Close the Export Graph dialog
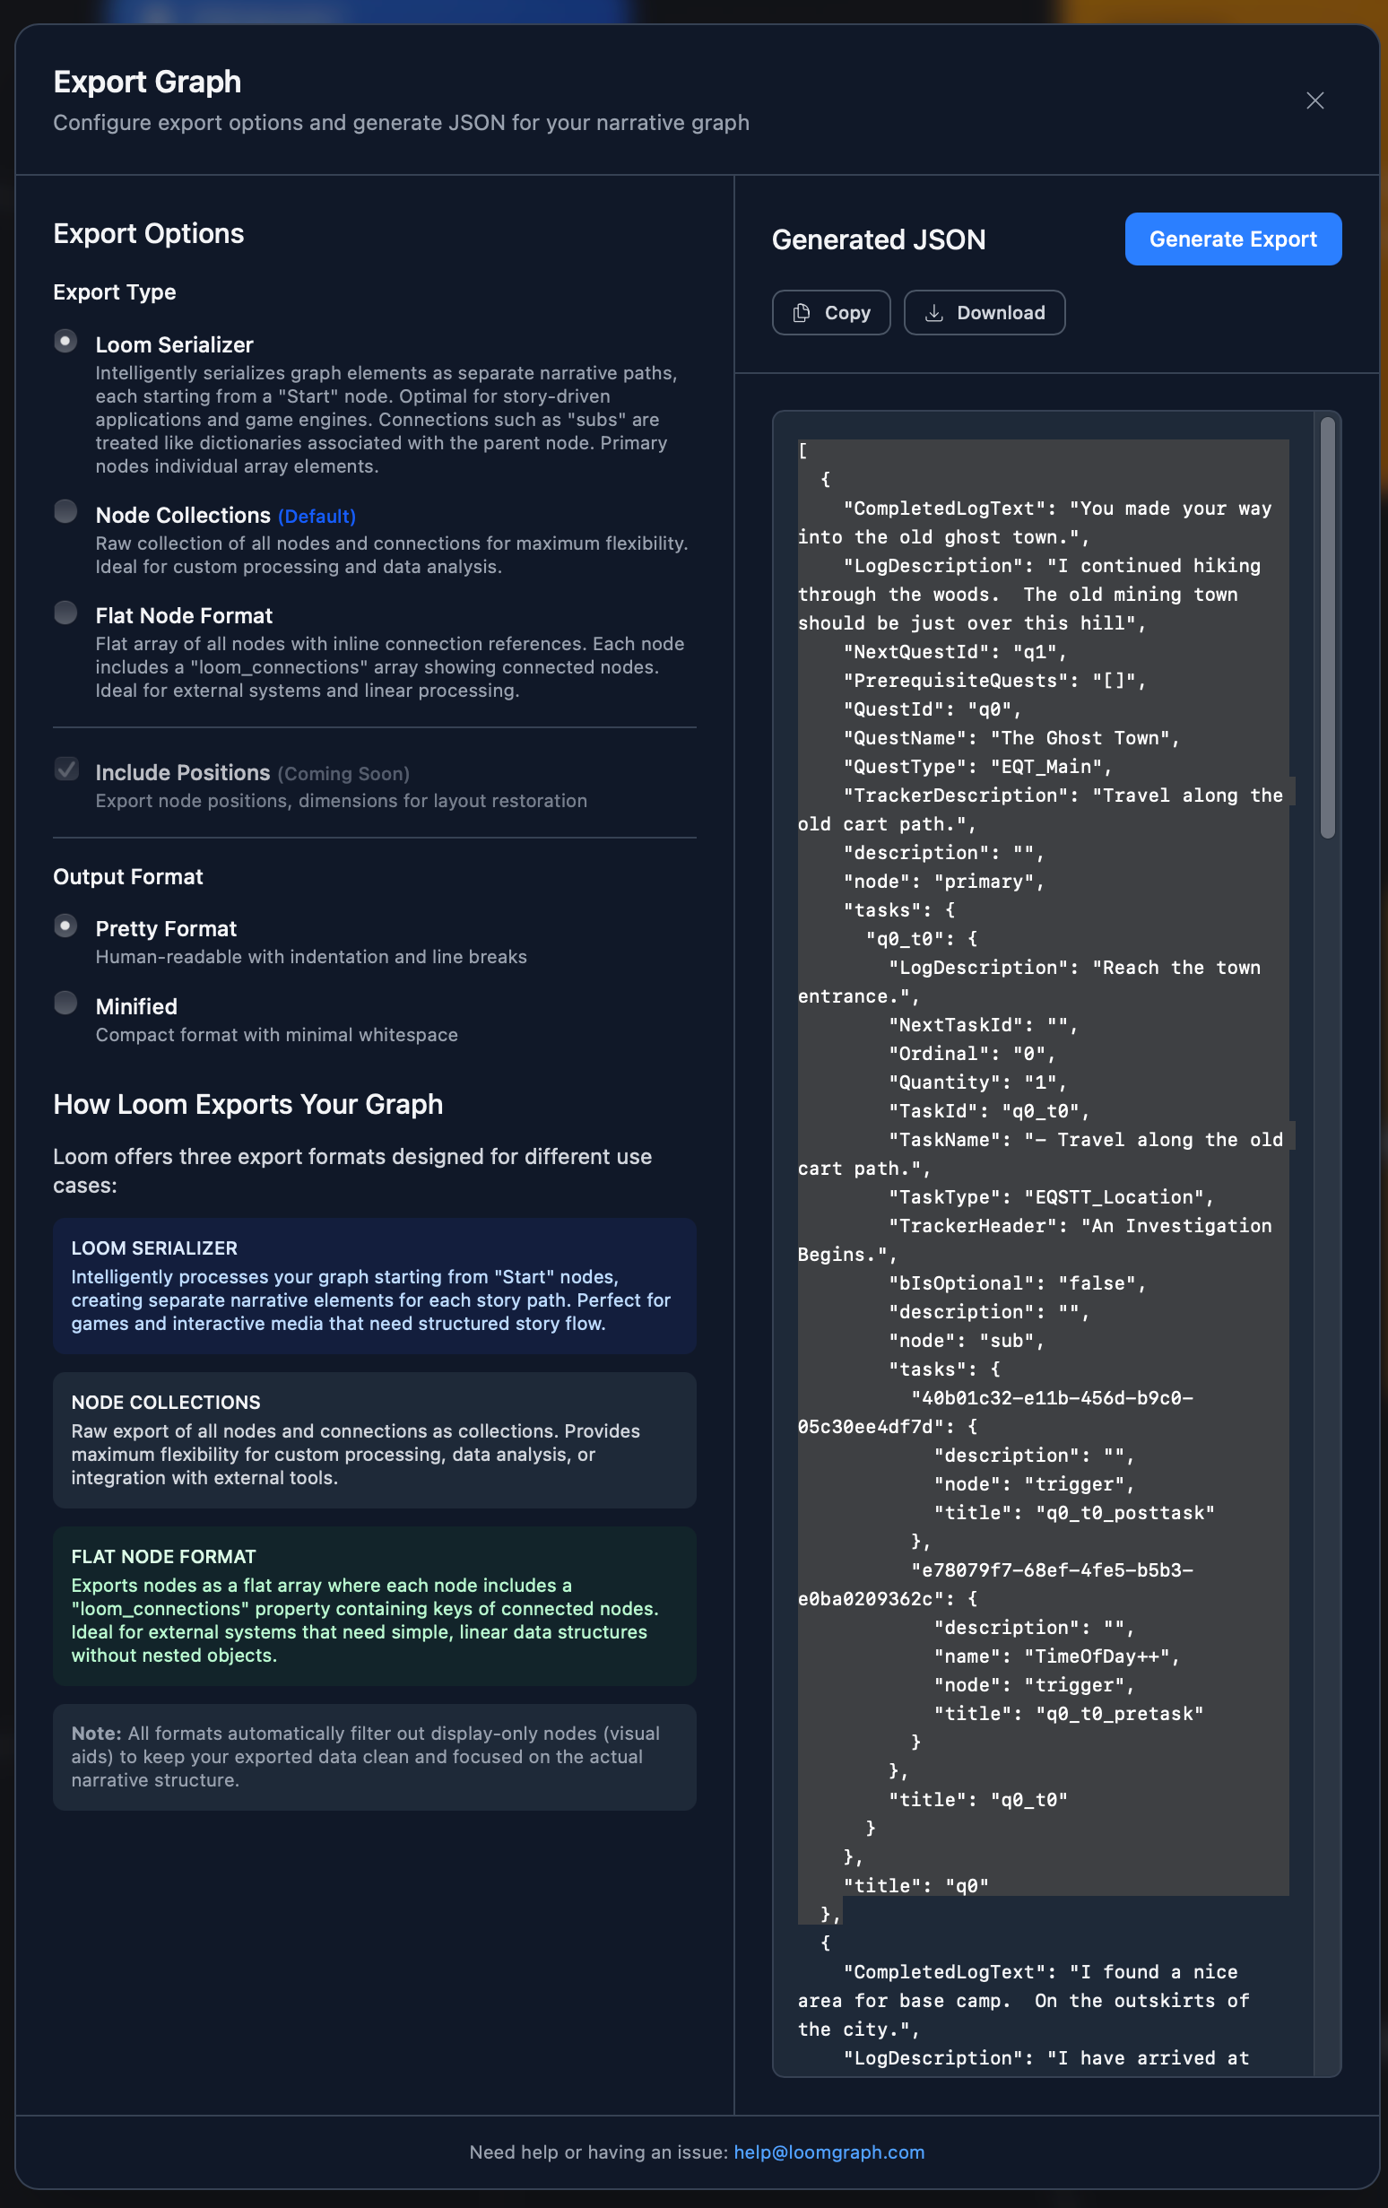The height and width of the screenshot is (2208, 1388). point(1314,100)
